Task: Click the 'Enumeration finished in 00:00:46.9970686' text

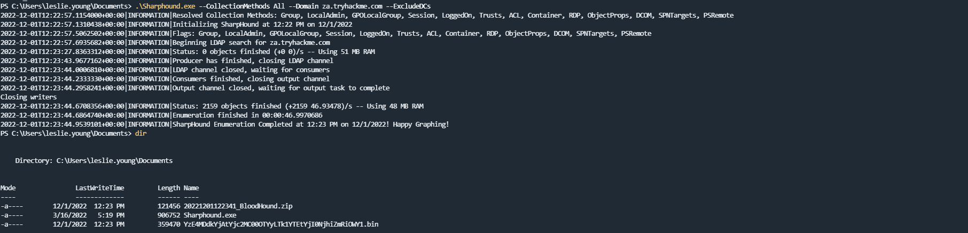Action: tap(247, 115)
